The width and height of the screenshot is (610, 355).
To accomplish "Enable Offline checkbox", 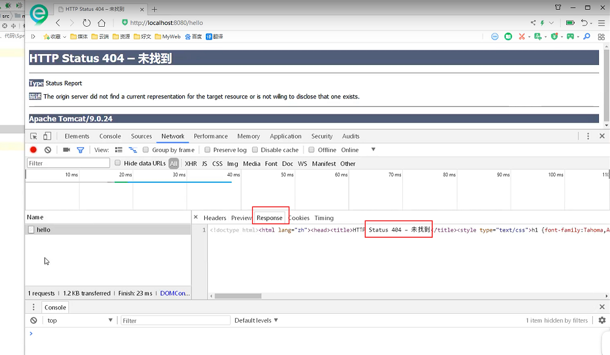I will click(311, 150).
